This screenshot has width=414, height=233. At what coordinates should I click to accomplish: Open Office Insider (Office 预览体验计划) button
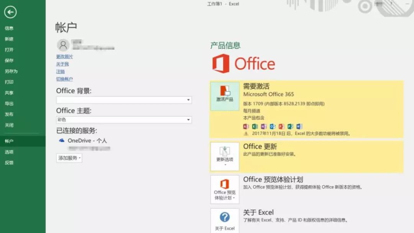tap(225, 189)
